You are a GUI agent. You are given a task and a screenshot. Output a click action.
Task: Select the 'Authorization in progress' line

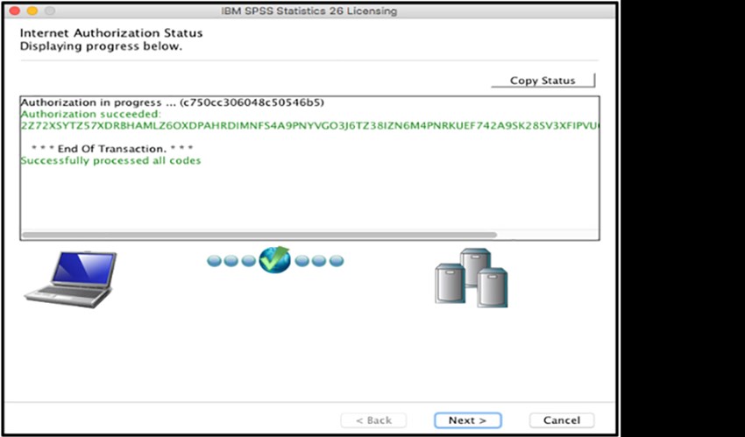(172, 102)
